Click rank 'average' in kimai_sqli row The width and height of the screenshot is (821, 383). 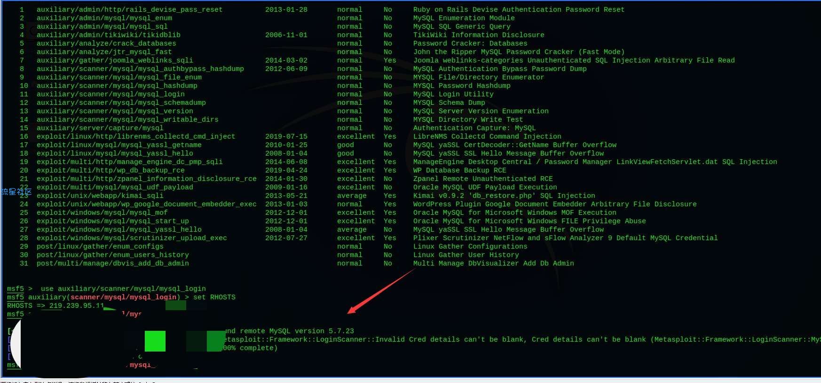click(x=352, y=195)
